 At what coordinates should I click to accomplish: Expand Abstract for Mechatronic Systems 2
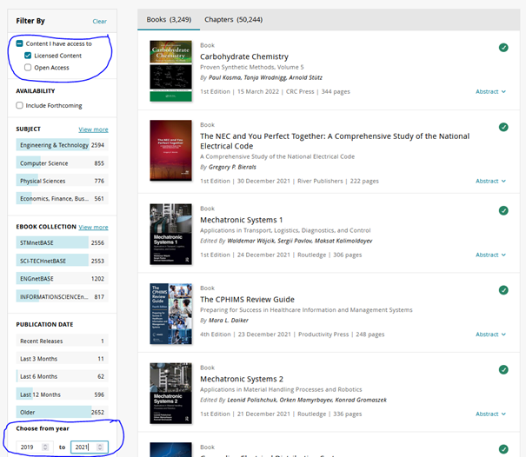[490, 414]
